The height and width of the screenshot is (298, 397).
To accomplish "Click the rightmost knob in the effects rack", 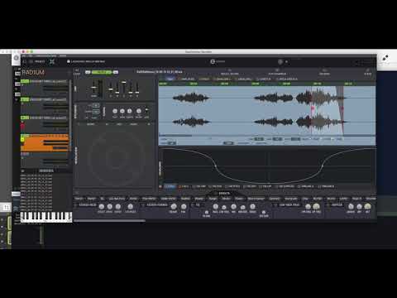I will (367, 206).
